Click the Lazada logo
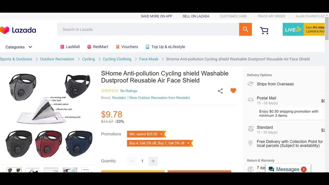This screenshot has width=329, height=185. click(x=18, y=30)
